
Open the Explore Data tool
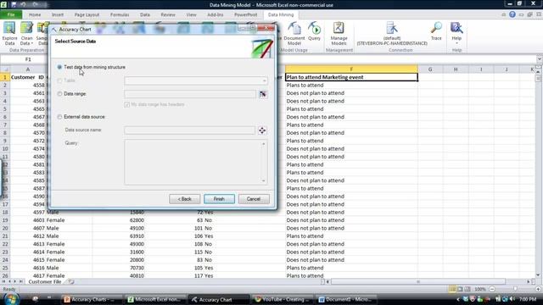[9, 33]
